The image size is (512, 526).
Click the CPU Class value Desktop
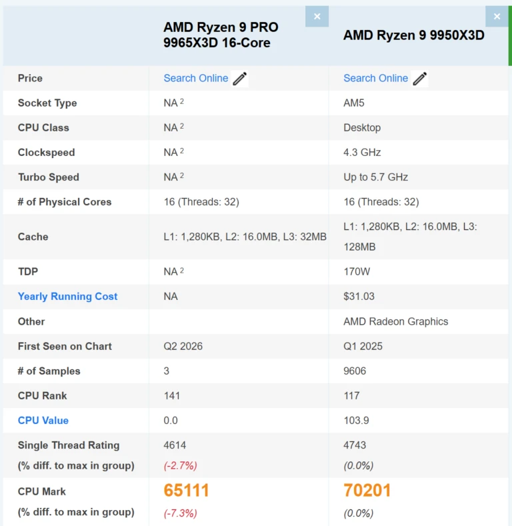[x=362, y=128]
